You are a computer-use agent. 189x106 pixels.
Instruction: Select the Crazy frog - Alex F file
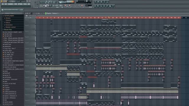10,49
